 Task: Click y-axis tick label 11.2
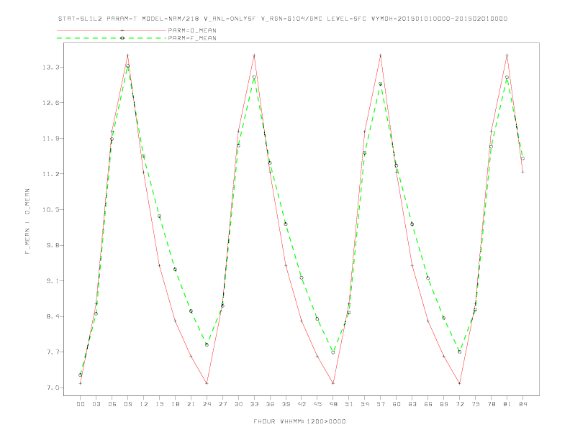point(50,174)
